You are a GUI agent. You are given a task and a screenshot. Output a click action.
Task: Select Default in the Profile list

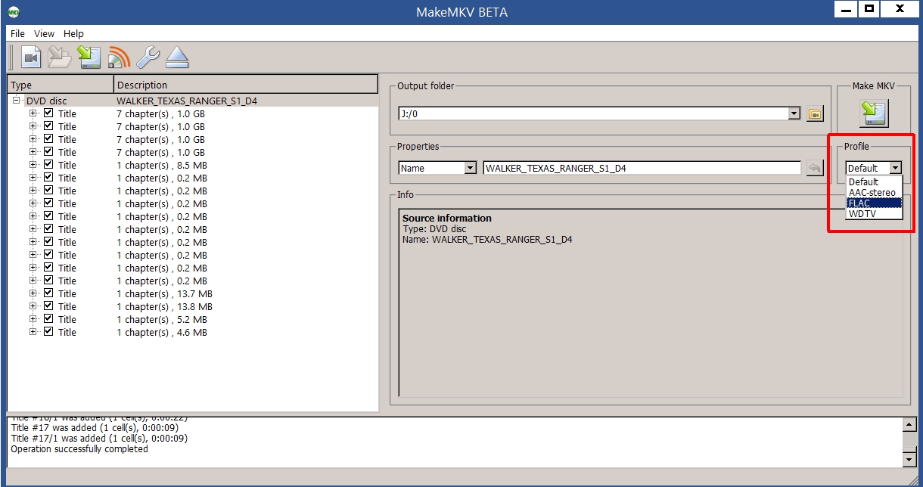tap(875, 181)
